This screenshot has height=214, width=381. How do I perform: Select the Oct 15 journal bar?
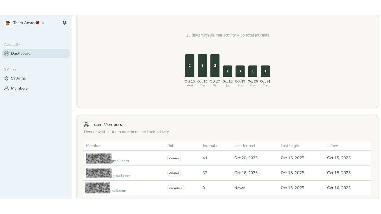click(190, 65)
